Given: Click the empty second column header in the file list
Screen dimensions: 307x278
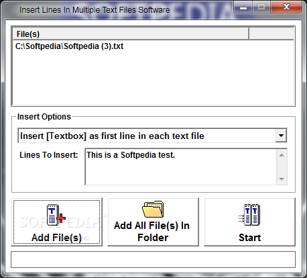Looking at the screenshot, I should (x=271, y=34).
